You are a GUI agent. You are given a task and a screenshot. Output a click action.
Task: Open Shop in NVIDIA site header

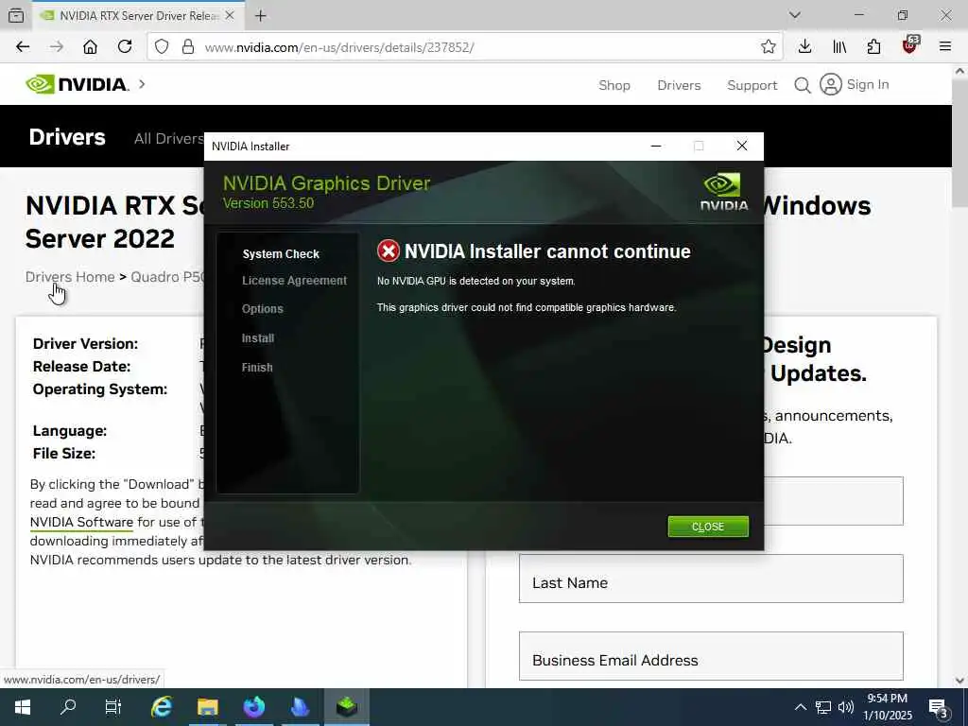click(614, 85)
